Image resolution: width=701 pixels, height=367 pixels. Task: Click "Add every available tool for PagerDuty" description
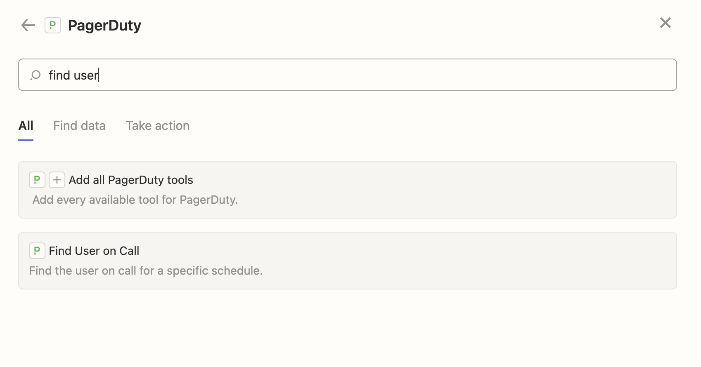click(x=135, y=200)
